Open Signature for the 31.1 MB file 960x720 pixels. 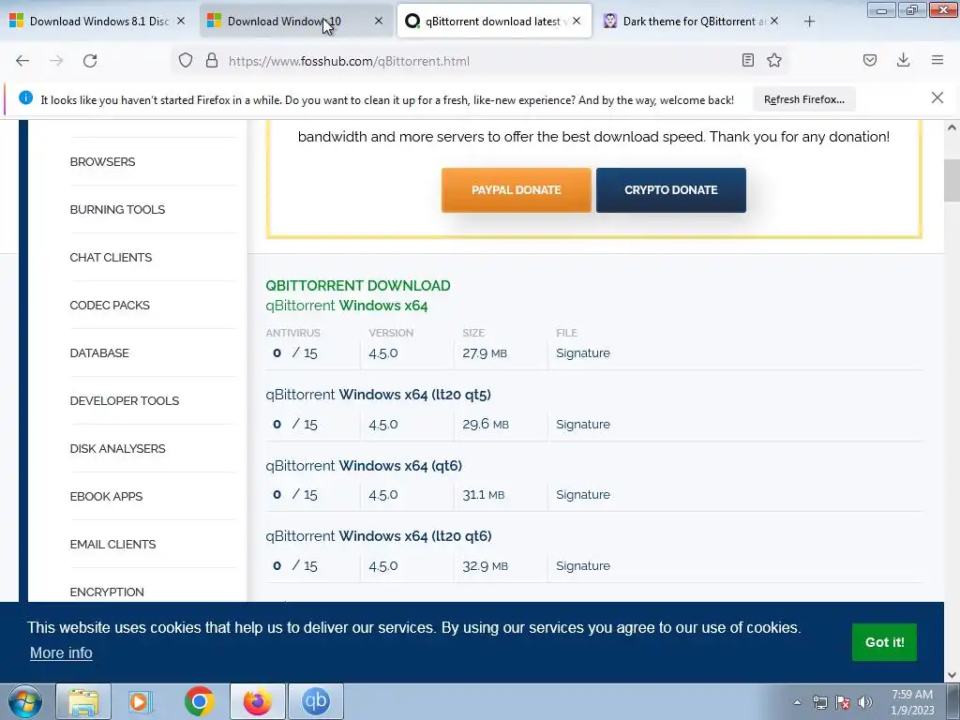click(x=583, y=495)
